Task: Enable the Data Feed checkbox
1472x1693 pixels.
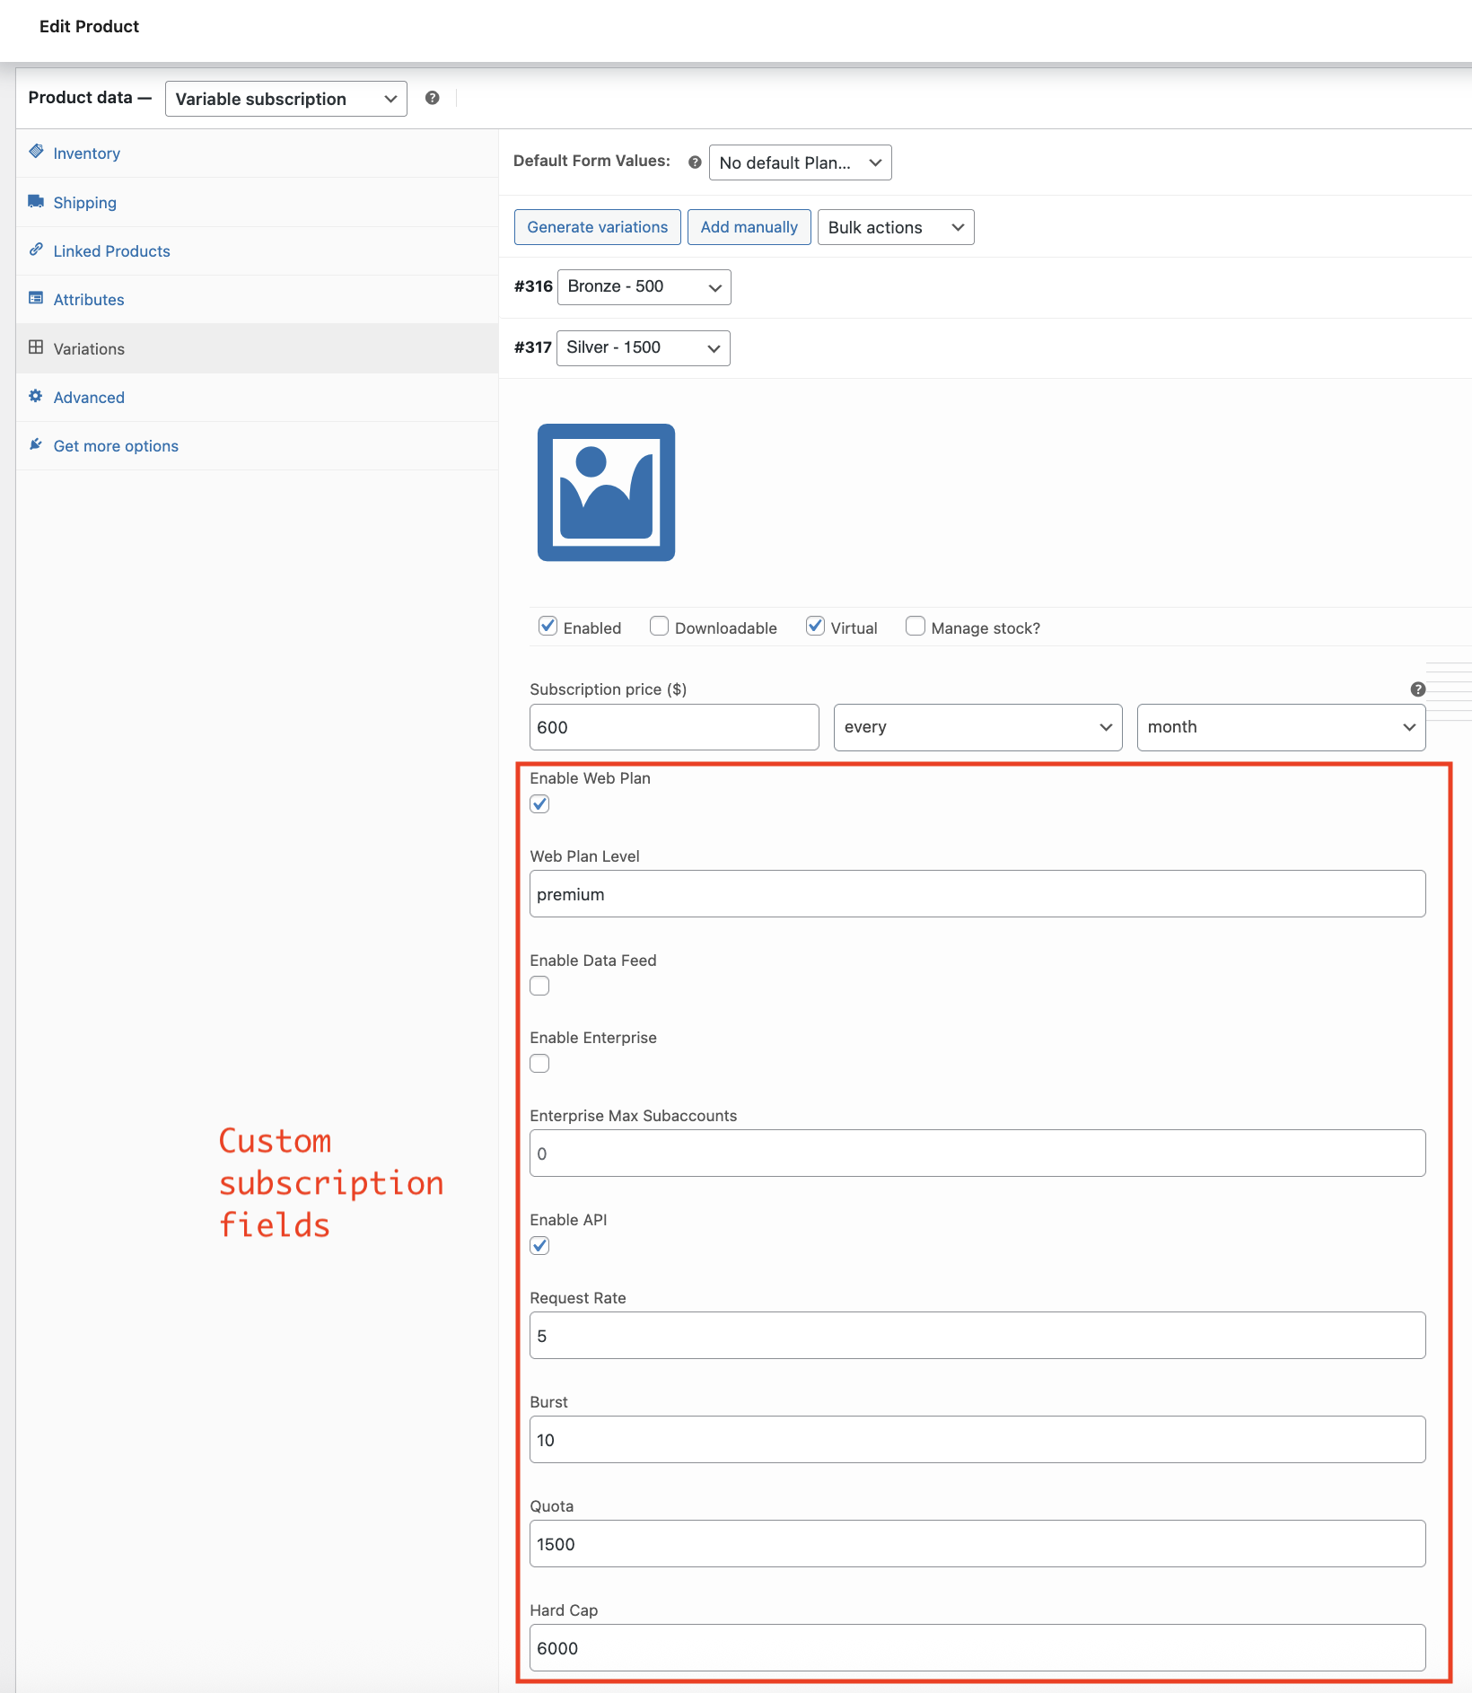Action: (539, 987)
